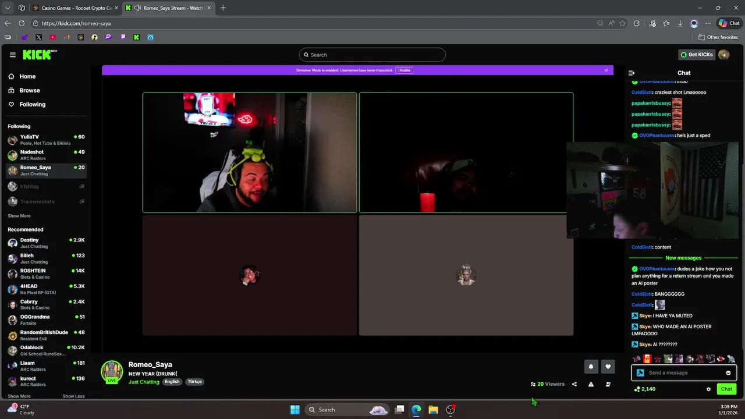Enable stream notifications bell

click(591, 367)
